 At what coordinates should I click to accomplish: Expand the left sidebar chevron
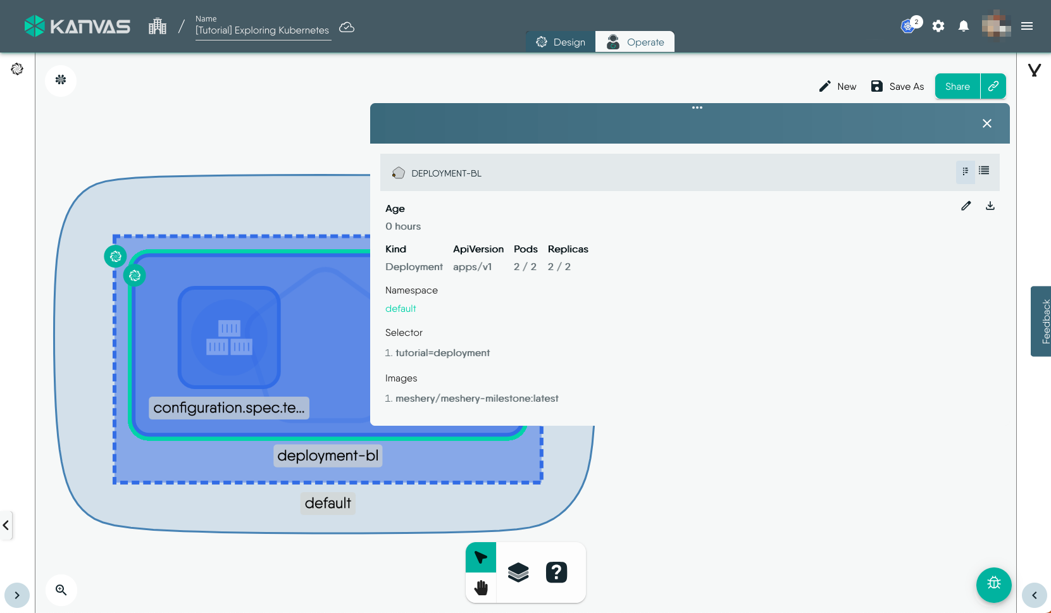point(17,595)
